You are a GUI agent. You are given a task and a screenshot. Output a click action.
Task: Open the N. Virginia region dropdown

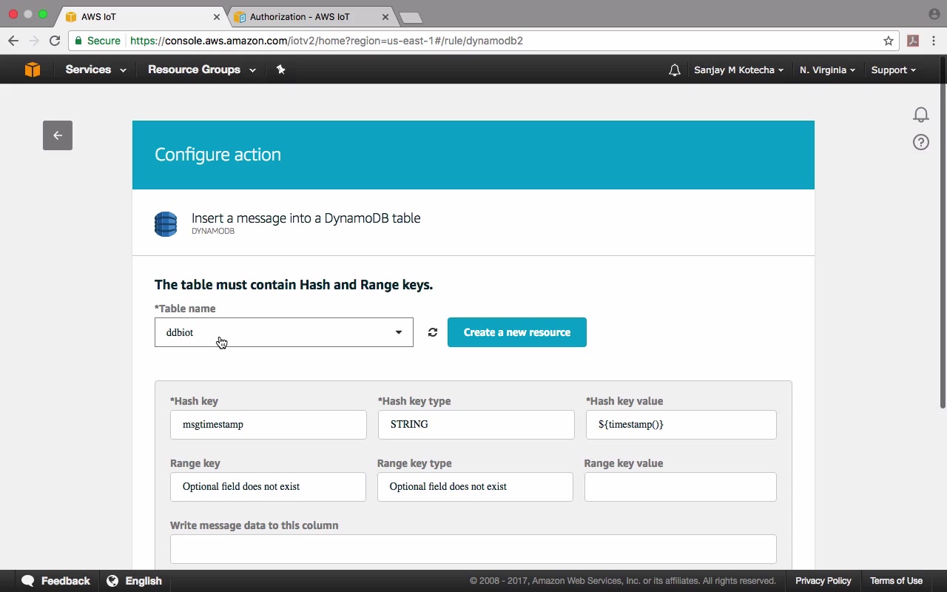(x=827, y=70)
